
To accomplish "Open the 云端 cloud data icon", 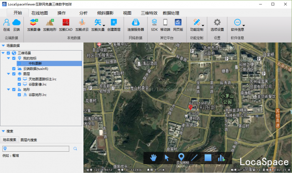I will (x=16, y=23).
